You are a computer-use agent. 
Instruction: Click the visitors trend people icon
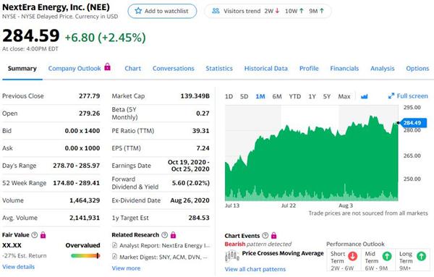tap(216, 11)
